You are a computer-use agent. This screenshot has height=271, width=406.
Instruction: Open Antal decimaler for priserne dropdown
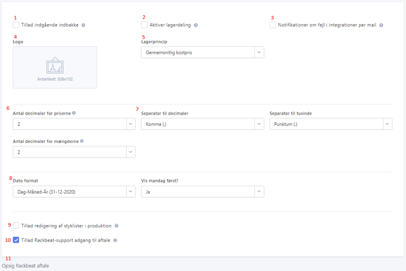(74, 124)
